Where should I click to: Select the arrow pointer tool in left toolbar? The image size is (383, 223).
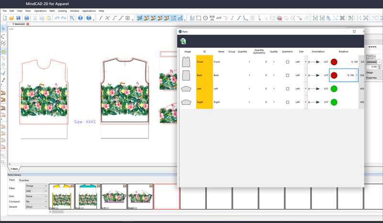pos(3,29)
